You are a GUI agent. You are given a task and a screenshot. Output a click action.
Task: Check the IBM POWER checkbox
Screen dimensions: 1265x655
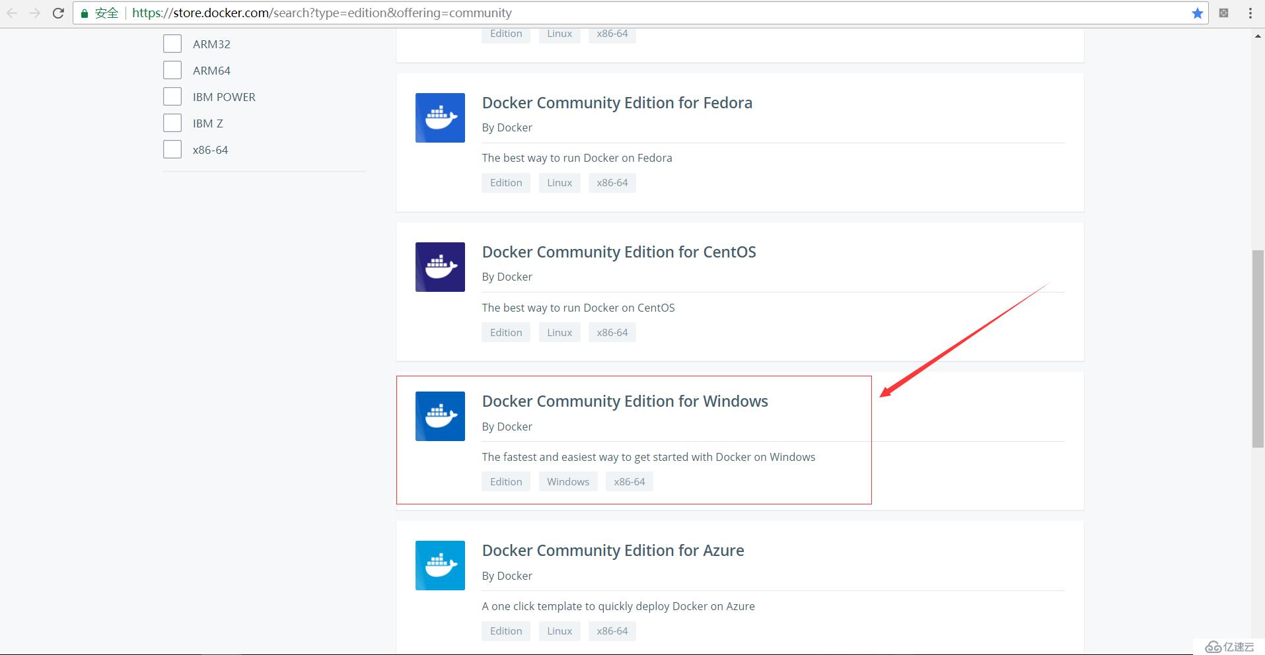(x=172, y=96)
